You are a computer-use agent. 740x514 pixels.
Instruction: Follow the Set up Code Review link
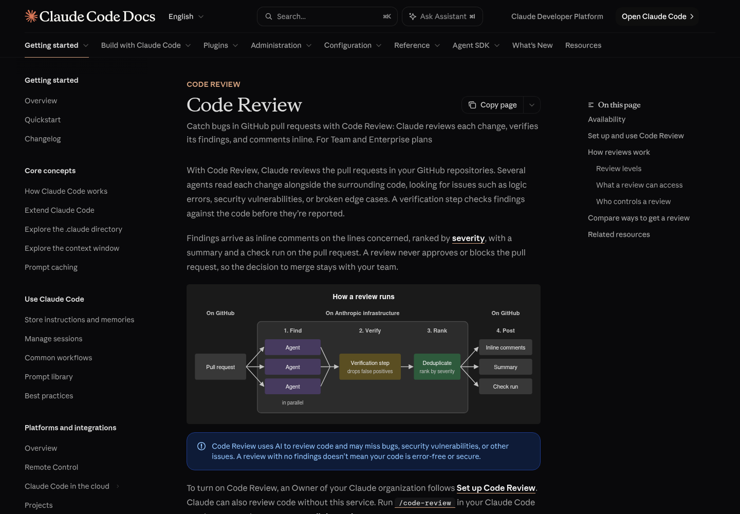coord(496,488)
